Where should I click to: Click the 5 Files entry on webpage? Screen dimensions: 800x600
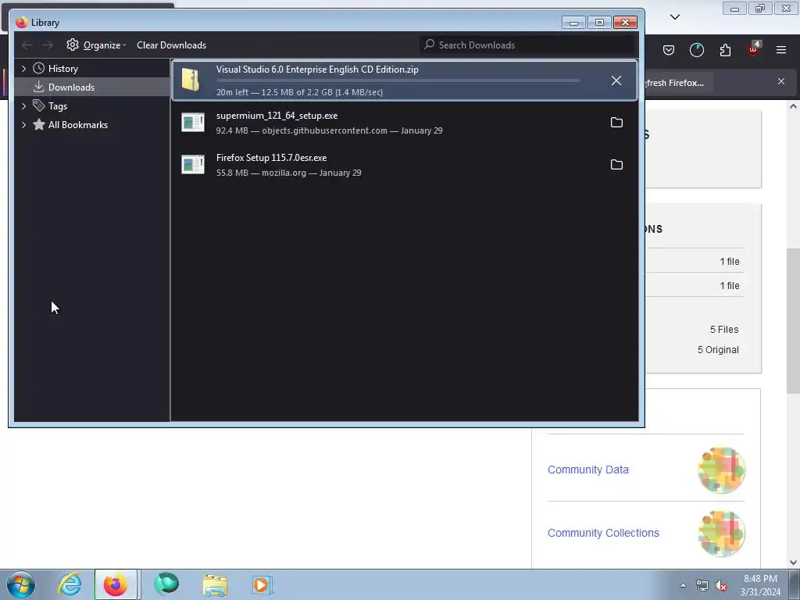[724, 330]
